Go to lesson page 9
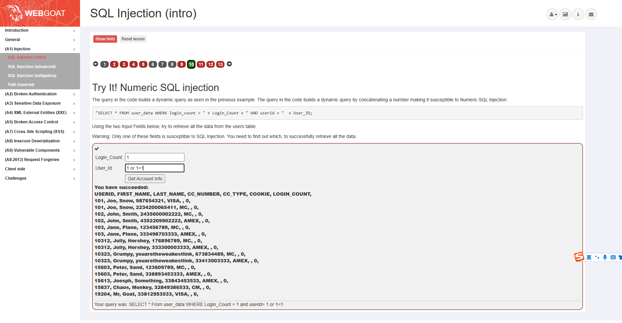622x323 pixels. click(181, 64)
